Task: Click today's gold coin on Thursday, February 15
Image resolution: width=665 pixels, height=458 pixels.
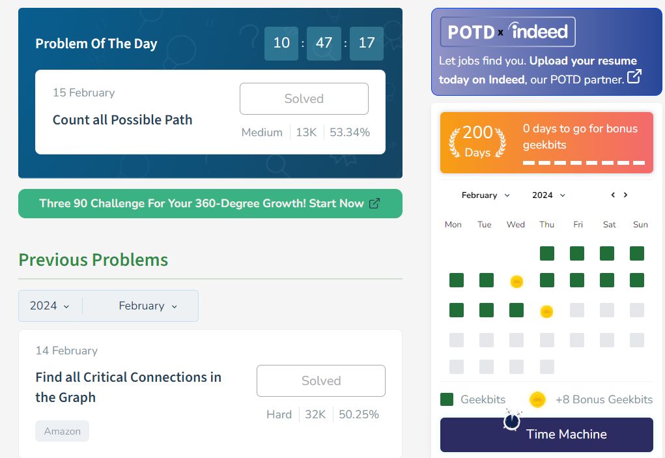Action: (x=546, y=311)
